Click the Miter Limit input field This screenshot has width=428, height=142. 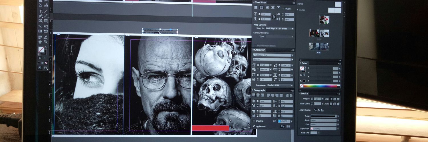317,104
